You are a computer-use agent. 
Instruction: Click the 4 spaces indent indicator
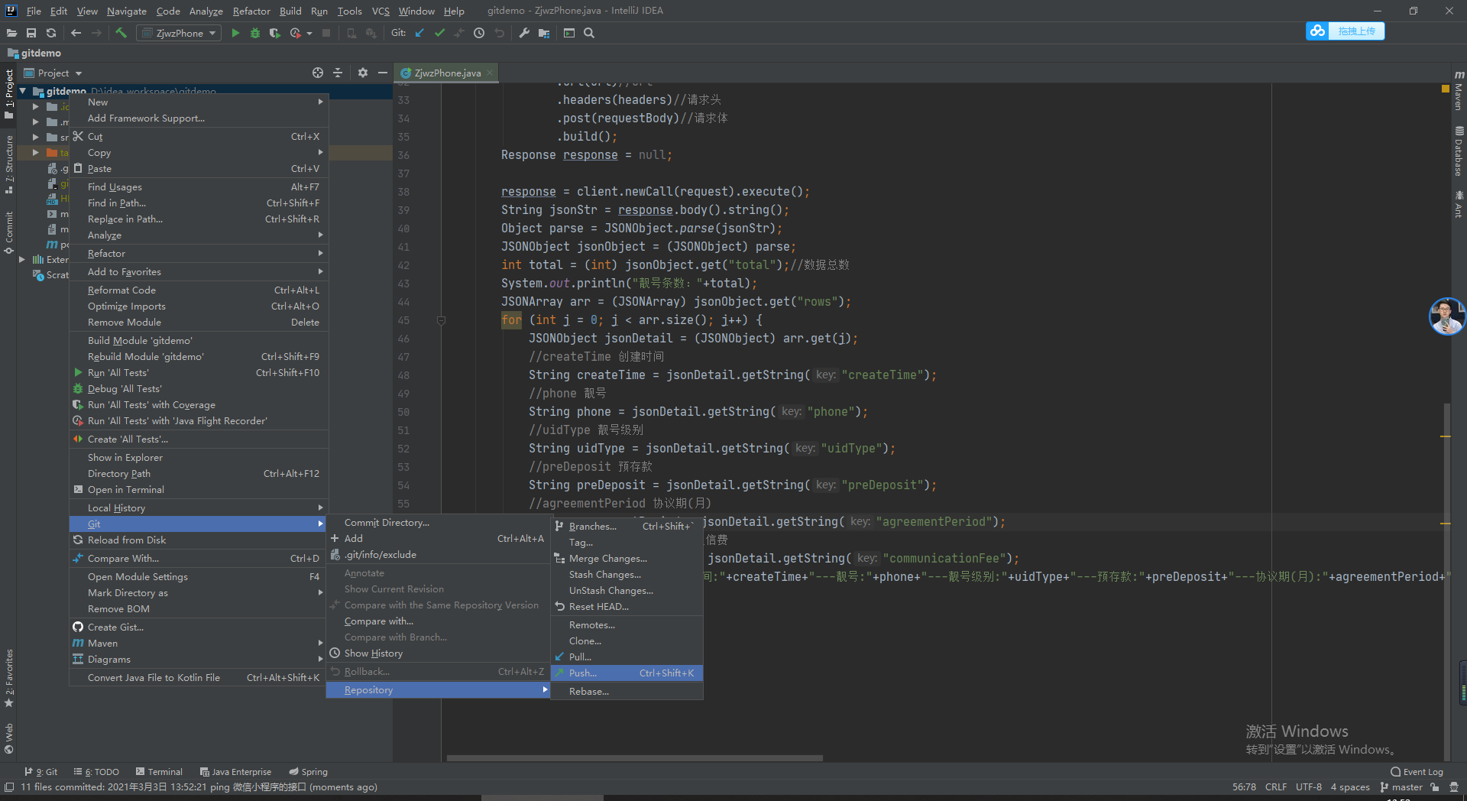tap(1350, 787)
